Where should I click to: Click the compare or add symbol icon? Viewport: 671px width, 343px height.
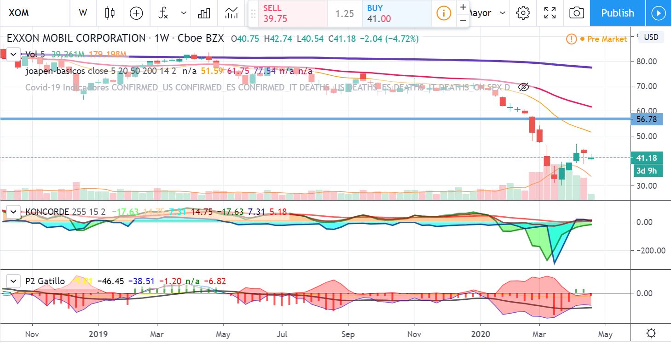(x=136, y=13)
